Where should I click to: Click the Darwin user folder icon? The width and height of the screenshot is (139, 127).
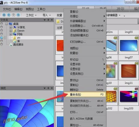click(15, 31)
